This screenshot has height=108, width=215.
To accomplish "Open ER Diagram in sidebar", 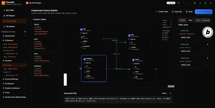I will [14, 16].
